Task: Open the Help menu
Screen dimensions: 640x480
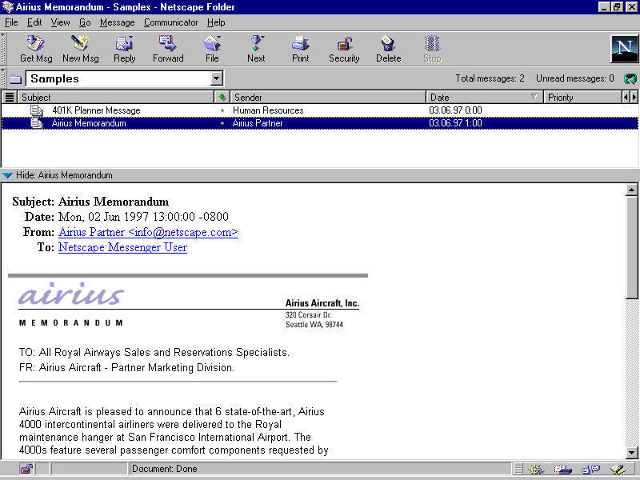Action: click(x=216, y=22)
